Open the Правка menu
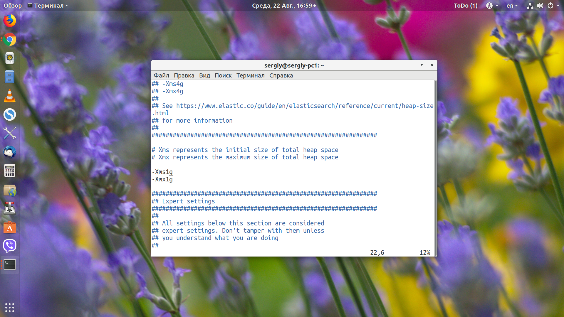Screen dimensions: 564x317 point(184,75)
